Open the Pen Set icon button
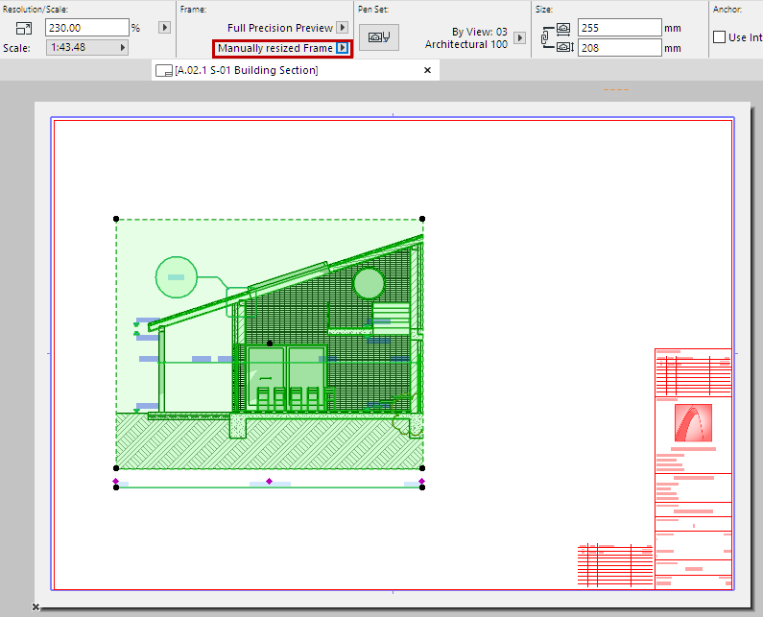The height and width of the screenshot is (617, 763). tap(379, 37)
